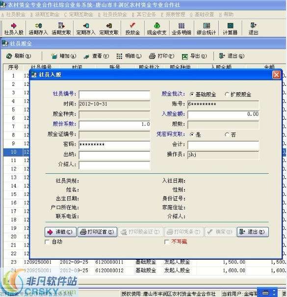Click the 会计 input field

point(223,145)
